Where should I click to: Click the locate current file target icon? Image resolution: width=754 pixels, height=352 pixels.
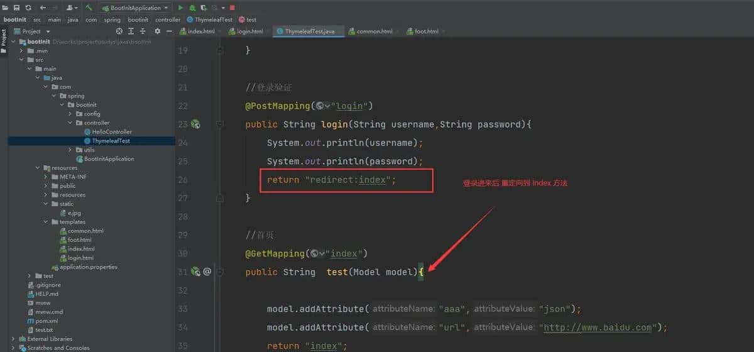pyautogui.click(x=118, y=31)
